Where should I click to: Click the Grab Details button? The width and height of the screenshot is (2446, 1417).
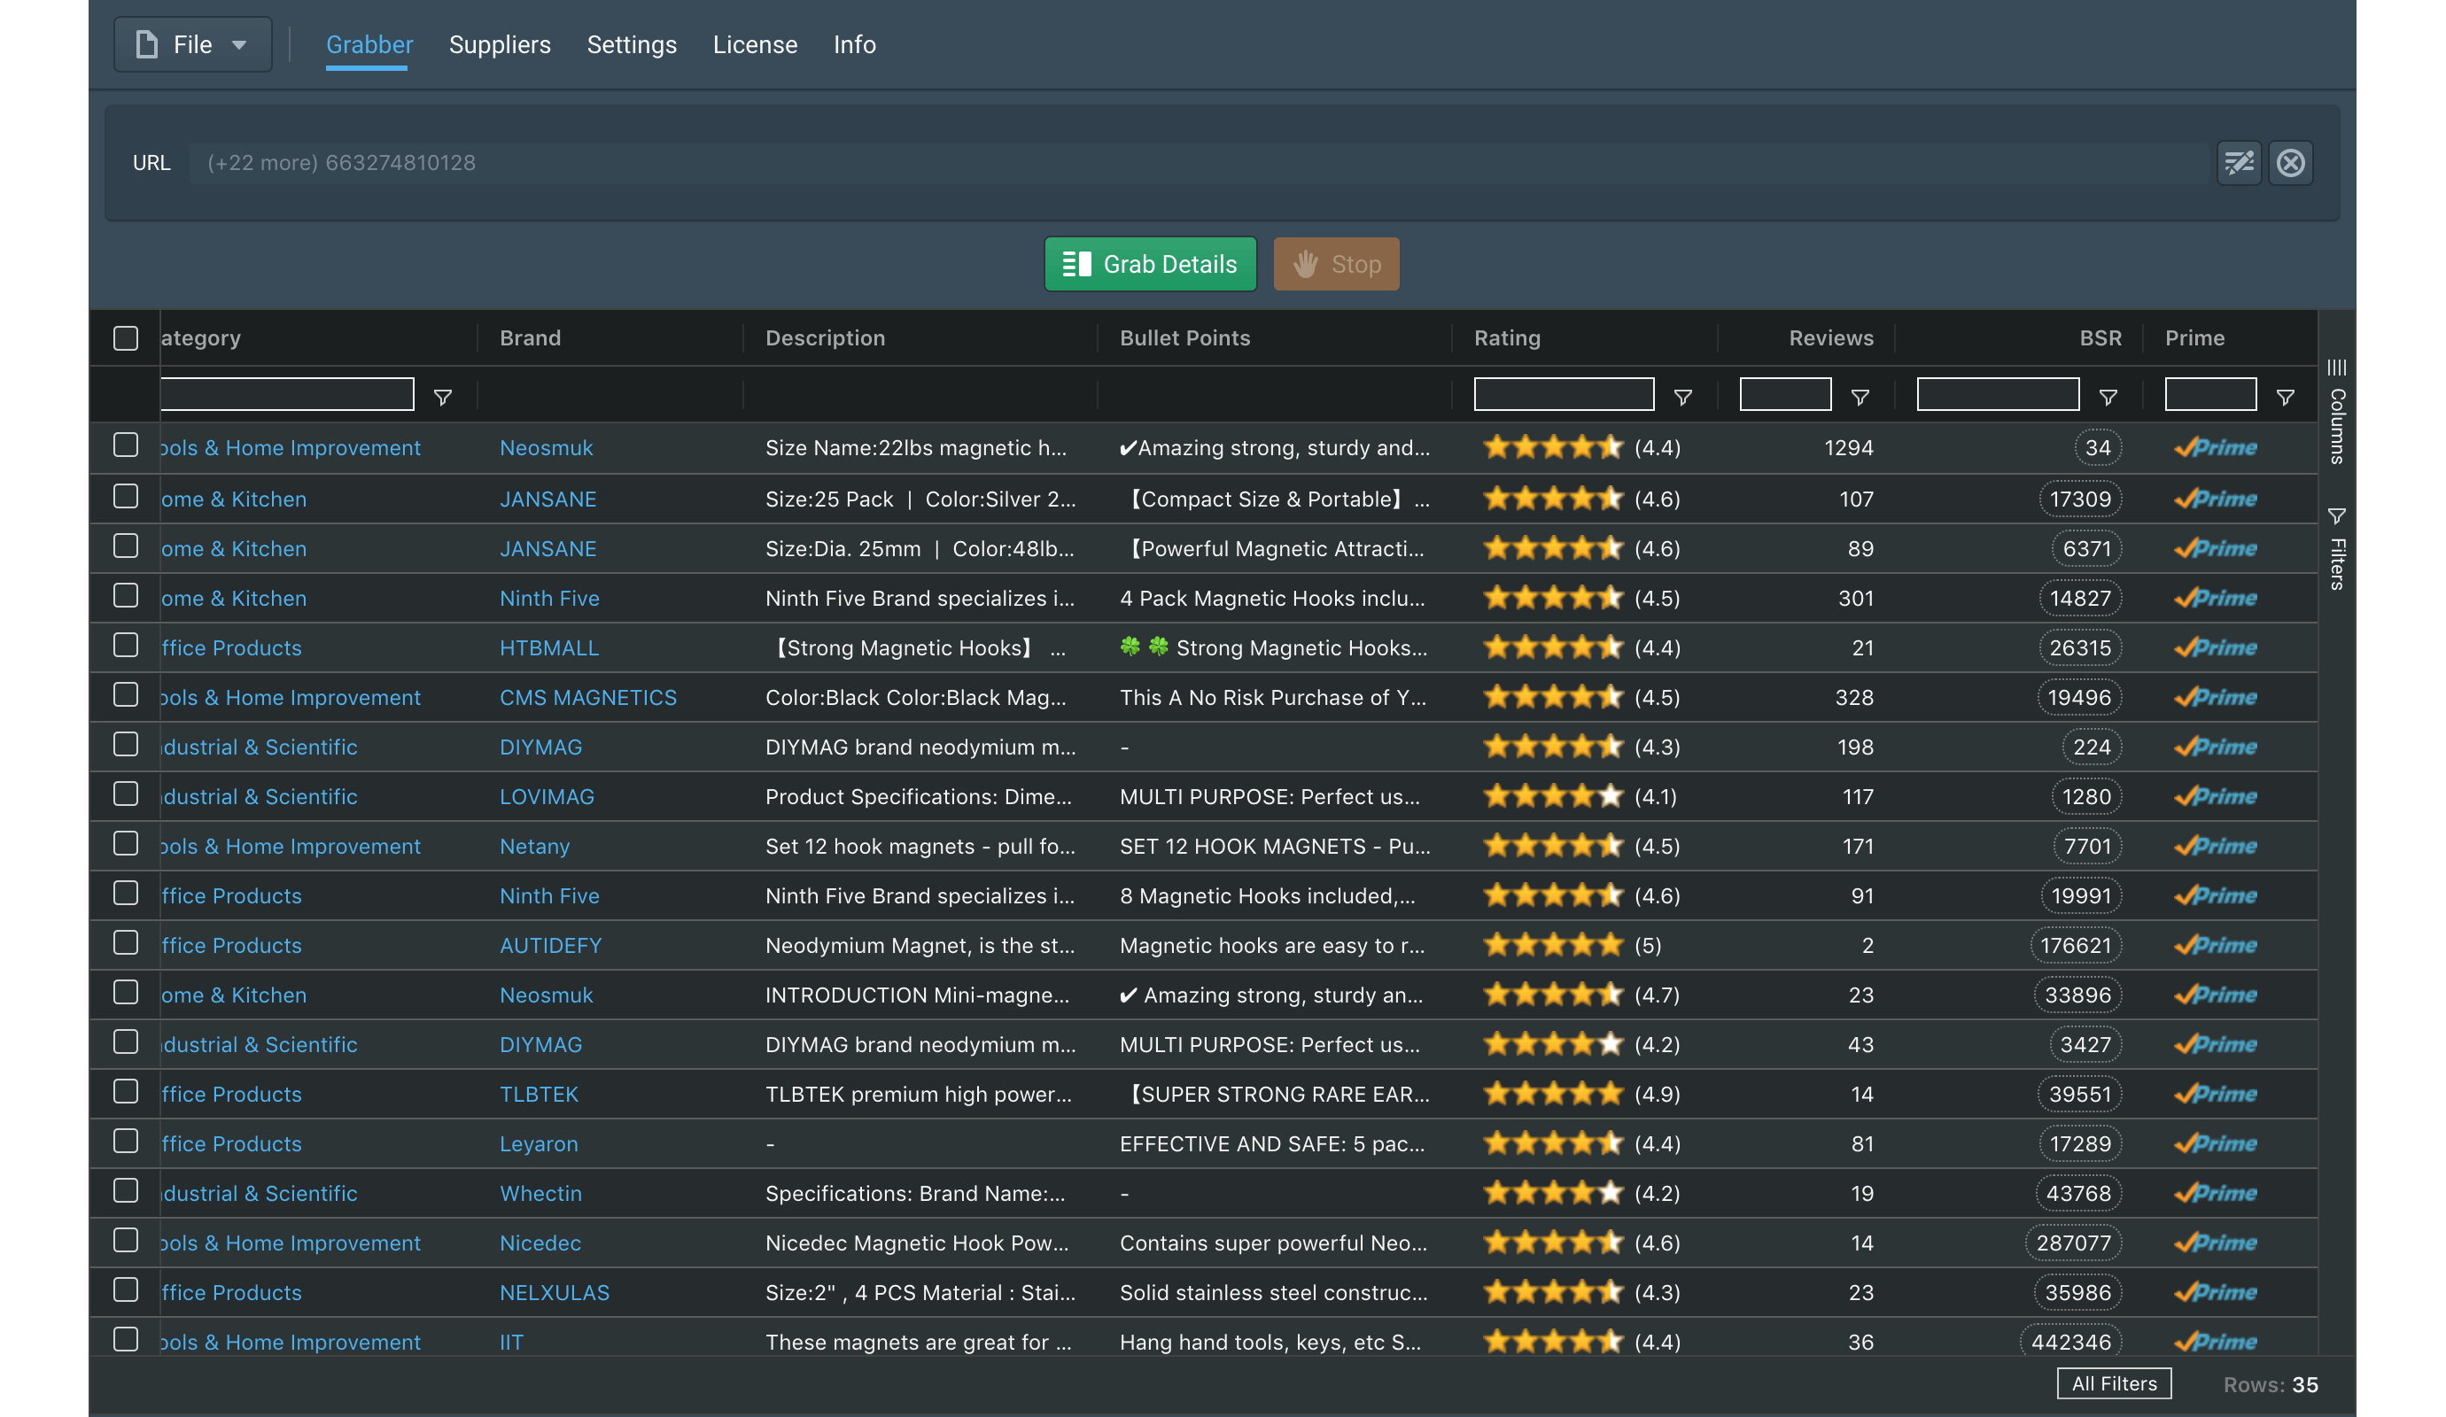tap(1150, 264)
